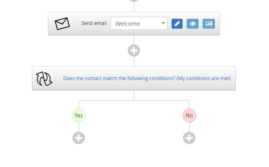Edit the Welcome email with pencil button
The width and height of the screenshot is (269, 167).
click(x=177, y=24)
